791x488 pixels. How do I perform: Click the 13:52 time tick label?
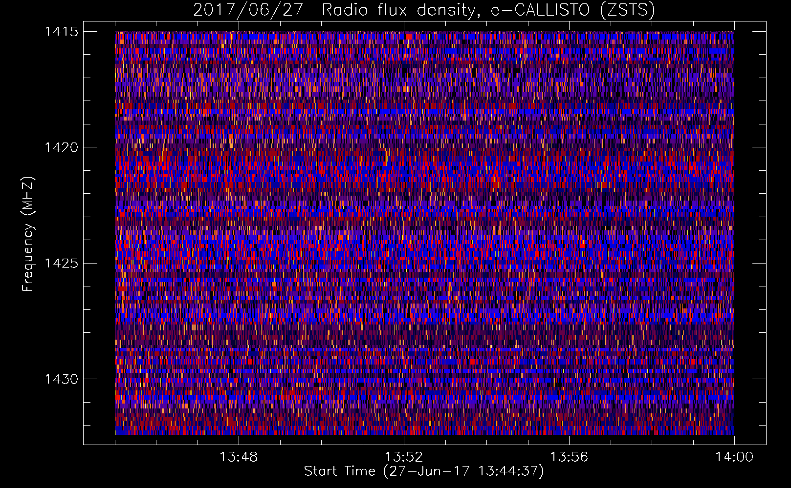coord(404,457)
